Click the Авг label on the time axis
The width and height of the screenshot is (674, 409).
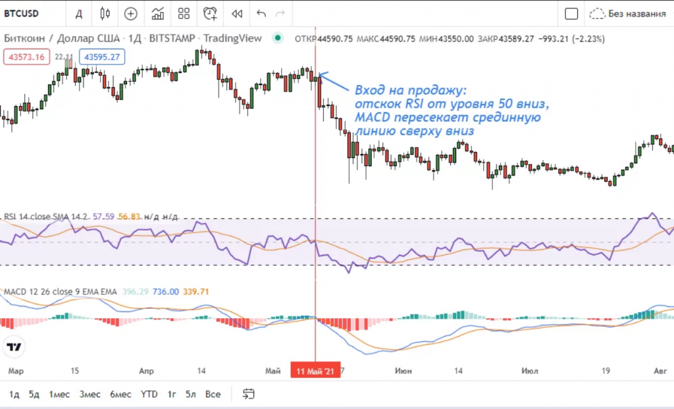click(660, 371)
